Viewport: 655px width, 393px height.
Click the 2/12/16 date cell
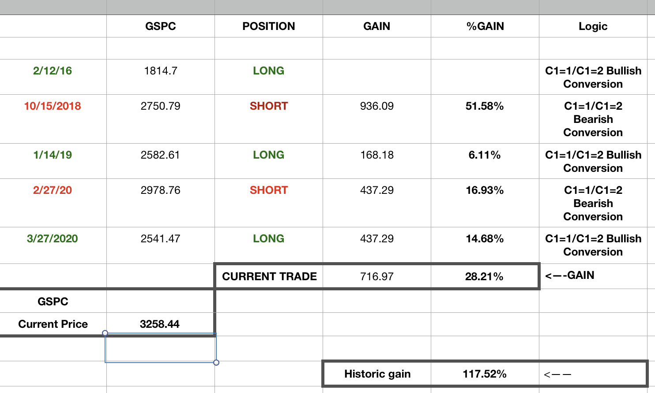pyautogui.click(x=53, y=71)
